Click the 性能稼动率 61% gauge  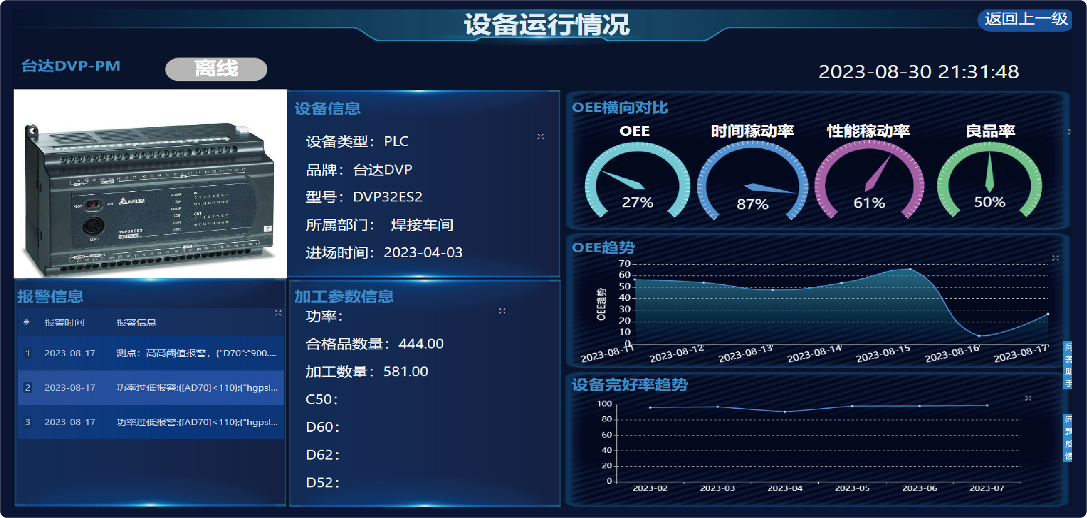tap(869, 180)
